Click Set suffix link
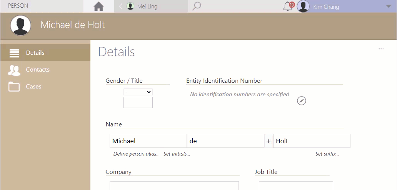 [327, 154]
